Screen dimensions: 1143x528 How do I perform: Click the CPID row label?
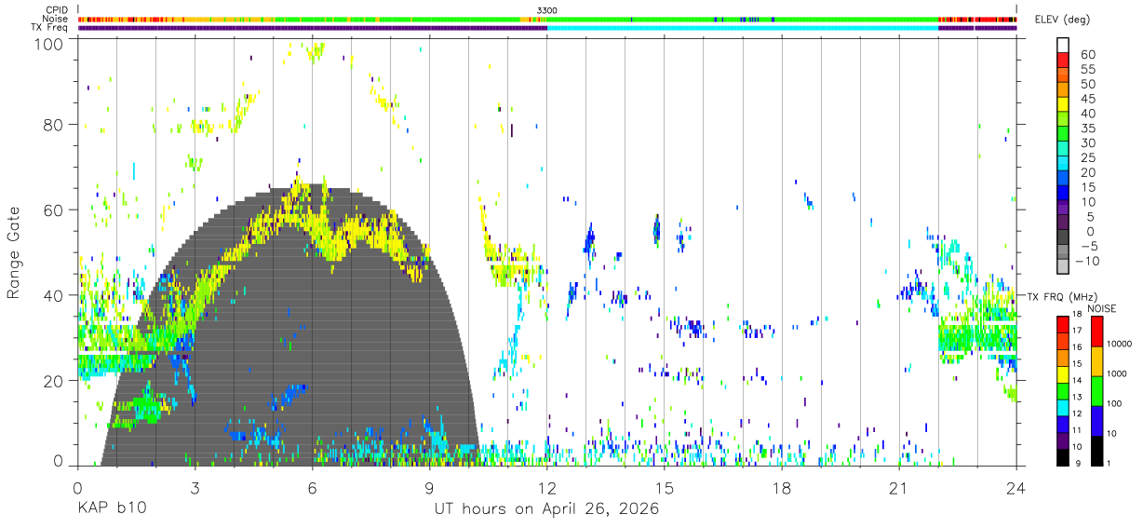point(56,10)
